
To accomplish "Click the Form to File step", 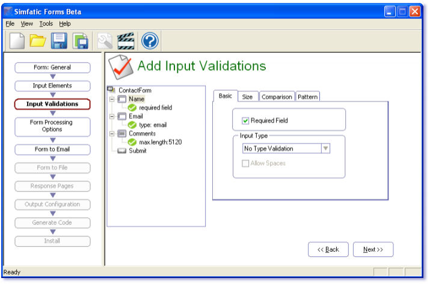I will 52,168.
